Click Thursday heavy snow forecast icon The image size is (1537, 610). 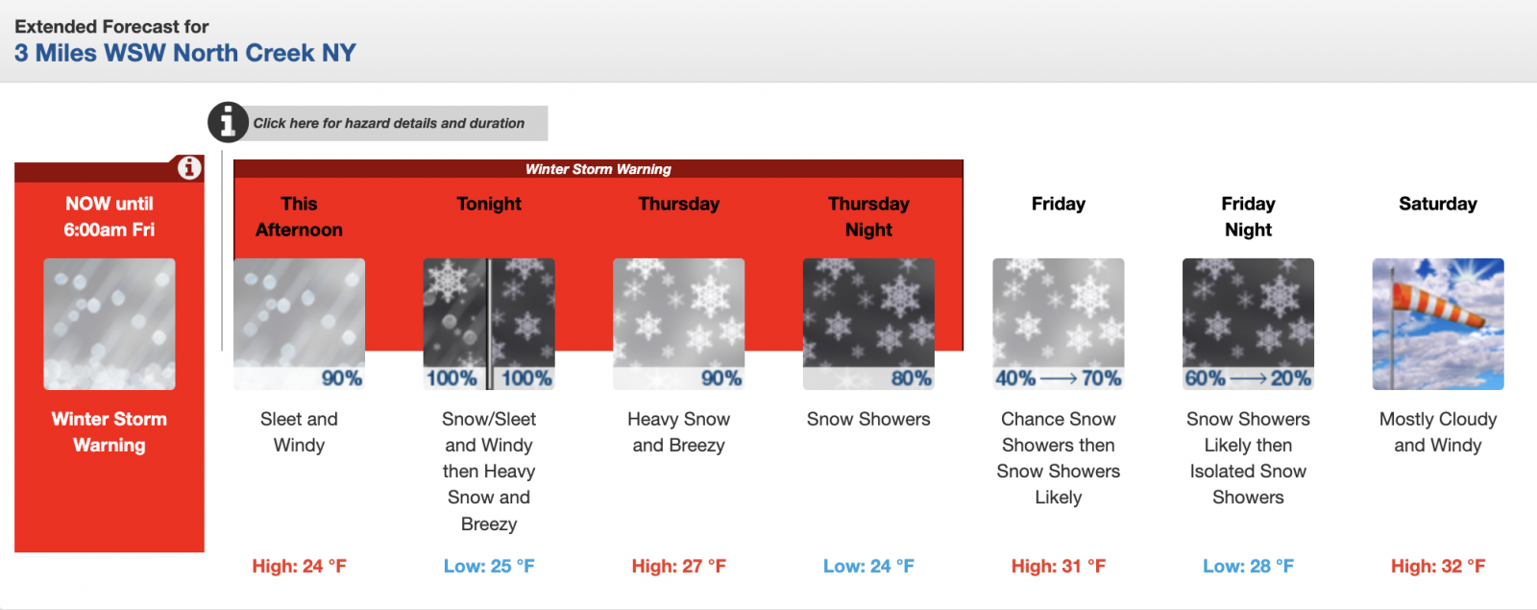tap(678, 324)
